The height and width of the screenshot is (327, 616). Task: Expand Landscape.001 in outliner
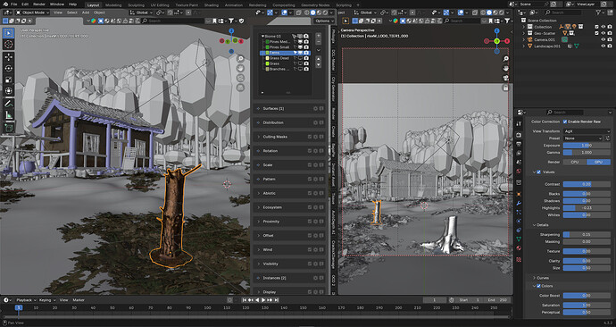tap(523, 46)
